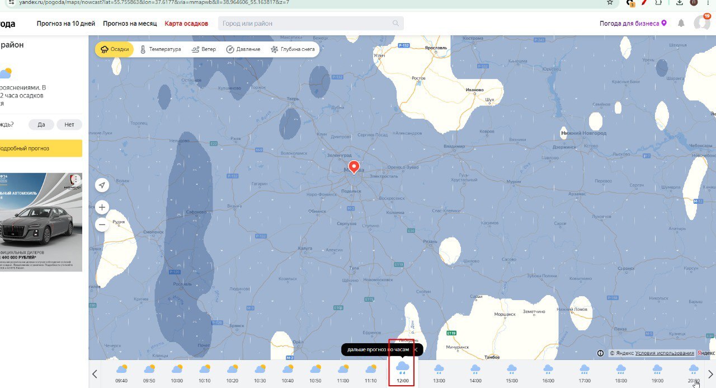Select the 15:00 hourly forecast slot
Image resolution: width=716 pixels, height=388 pixels.
[x=512, y=373]
